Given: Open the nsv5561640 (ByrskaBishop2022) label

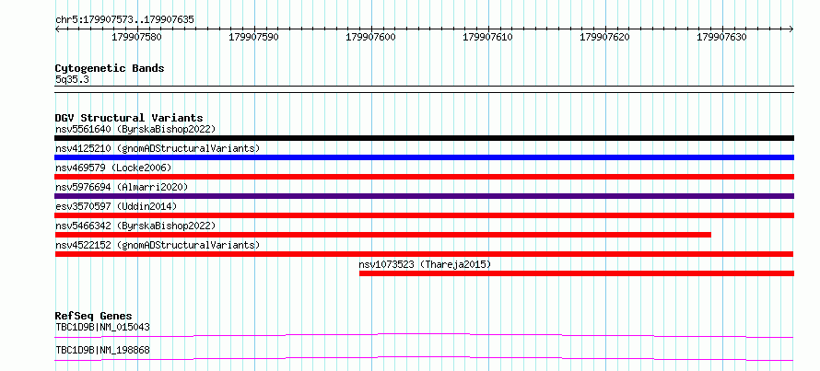Looking at the screenshot, I should [135, 129].
